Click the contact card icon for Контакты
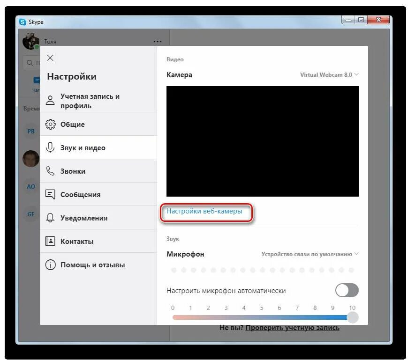 click(x=50, y=241)
